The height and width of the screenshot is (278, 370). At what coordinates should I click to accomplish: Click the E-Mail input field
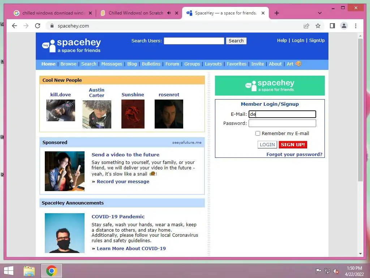pos(282,114)
